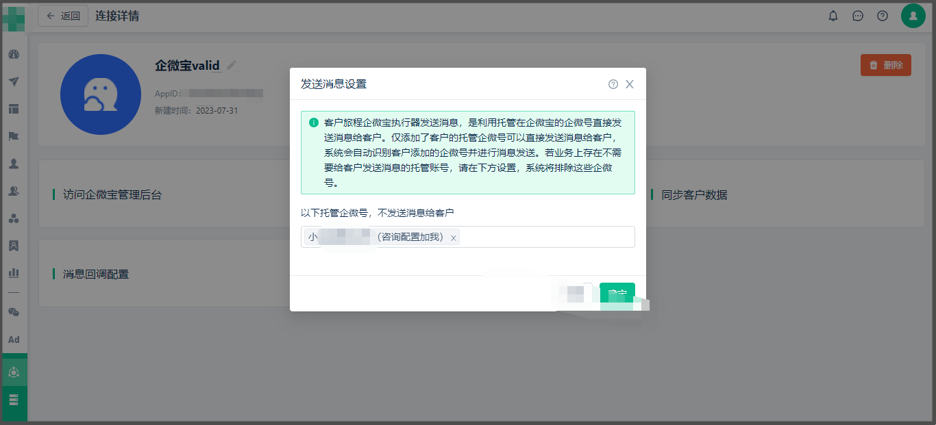Click the label 以下托管企微号，不发送消息给客户

point(378,213)
